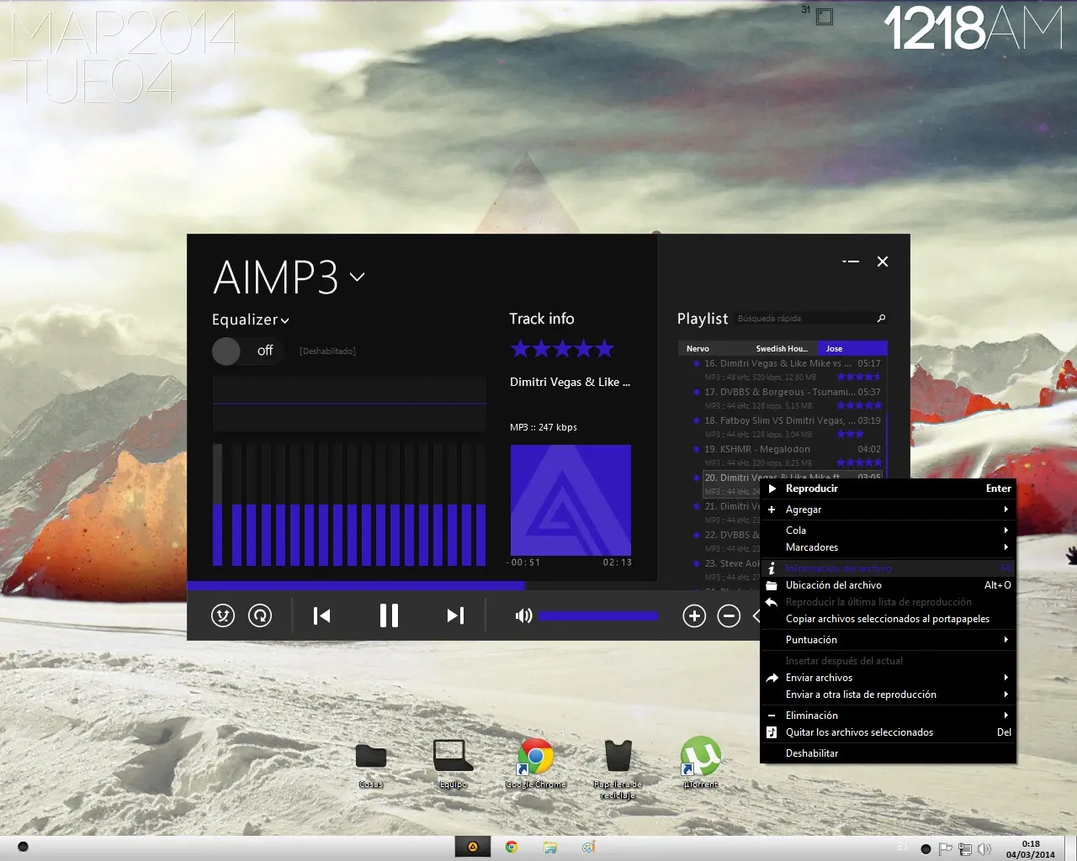This screenshot has width=1077, height=861.
Task: Click the playlist search magnifier icon
Action: (881, 318)
